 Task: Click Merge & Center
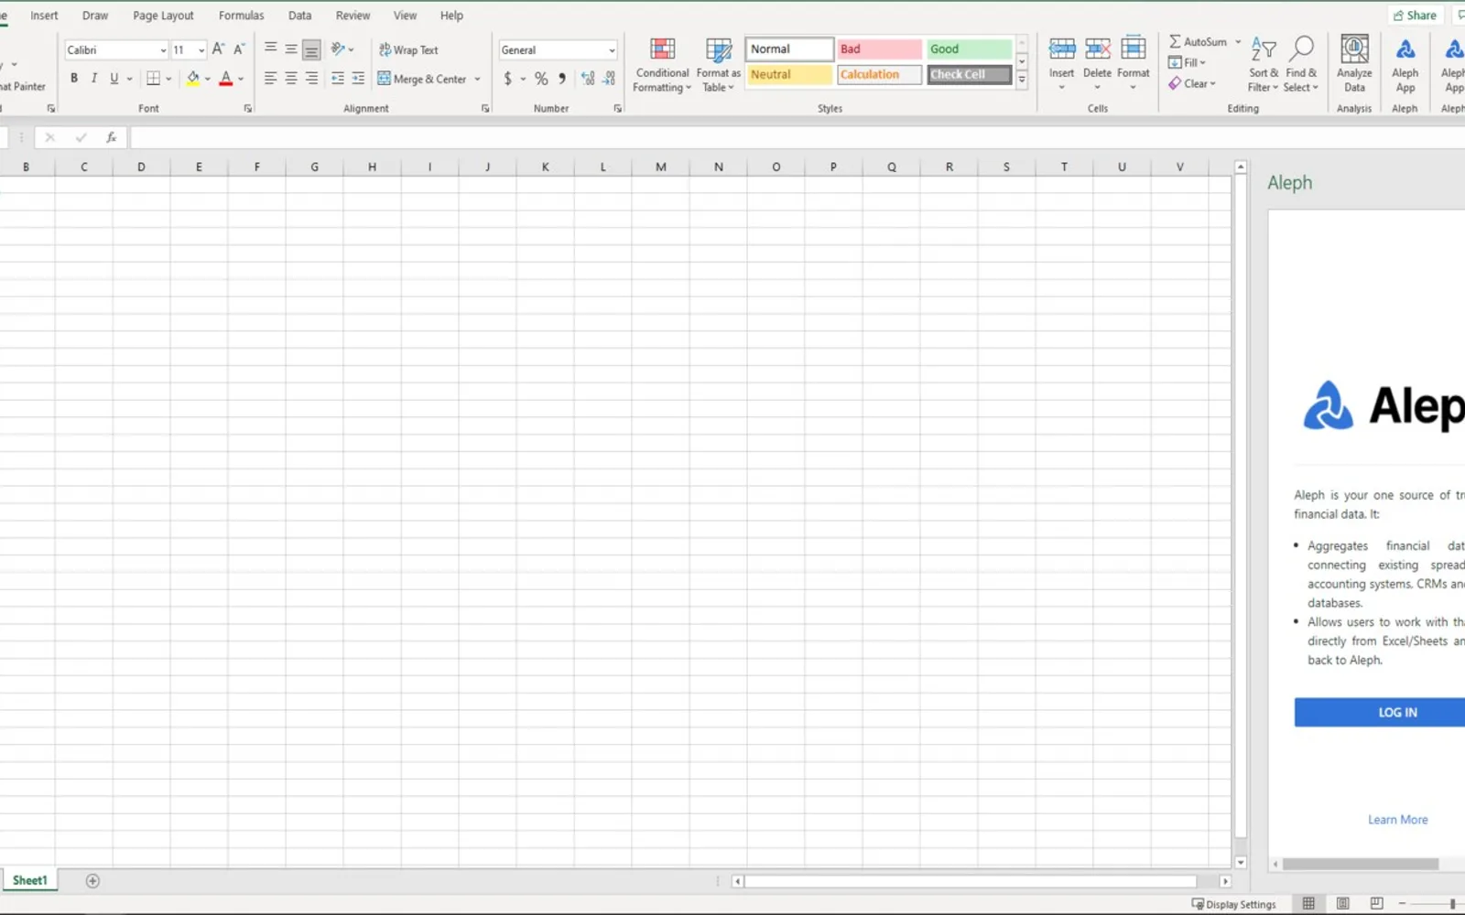click(x=422, y=79)
